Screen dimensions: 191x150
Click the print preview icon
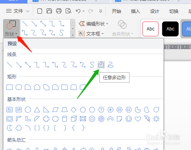(x=68, y=11)
